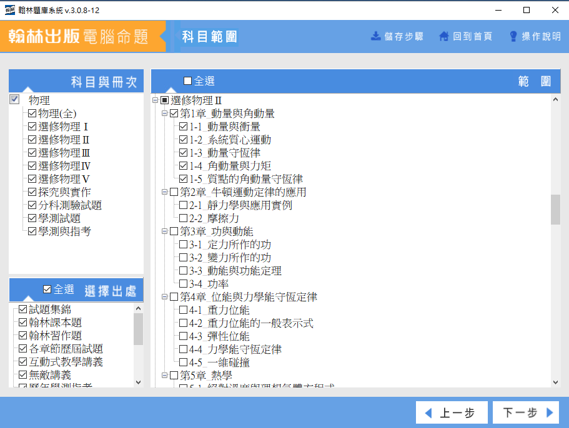This screenshot has width=569, height=428.
Task: Collapse the 選修物理 II root node
Action: click(156, 100)
